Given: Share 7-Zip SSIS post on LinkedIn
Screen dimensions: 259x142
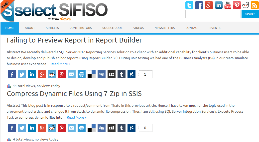Looking at the screenshot, I should 32,128.
